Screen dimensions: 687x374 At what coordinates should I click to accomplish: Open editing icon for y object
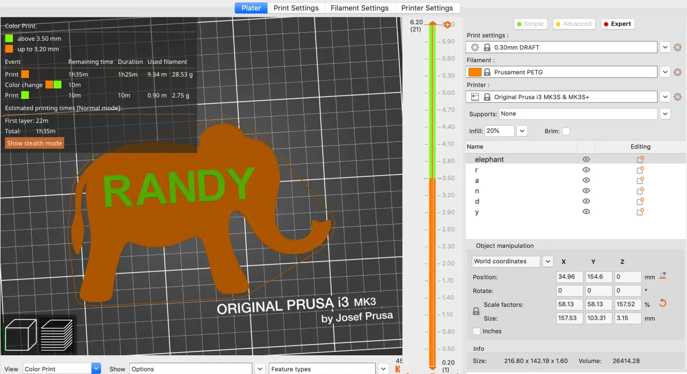(640, 212)
